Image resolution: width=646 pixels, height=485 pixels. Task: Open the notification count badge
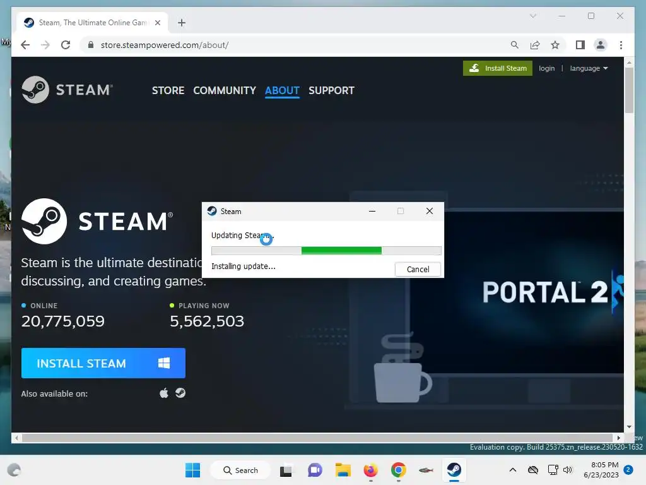pos(628,470)
